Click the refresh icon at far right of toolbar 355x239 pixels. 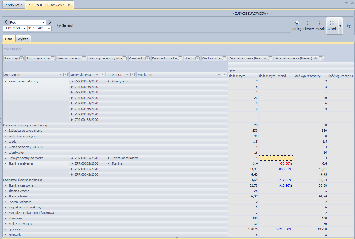tap(349, 26)
